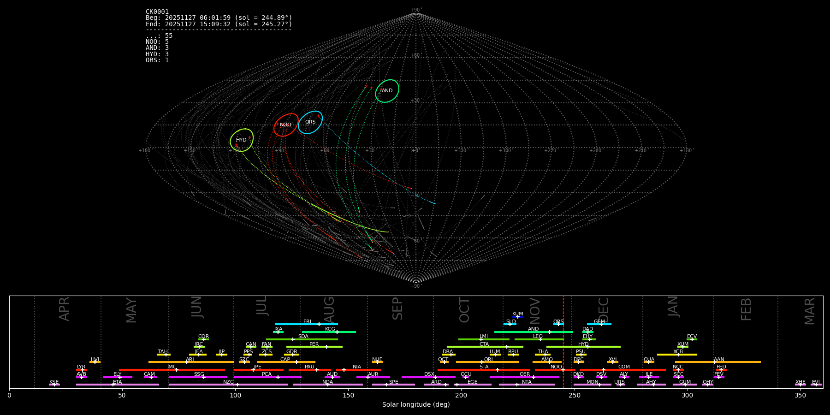Click the KSE shower label in the timeline
Viewport: 830px width, 415px height.
click(x=54, y=382)
